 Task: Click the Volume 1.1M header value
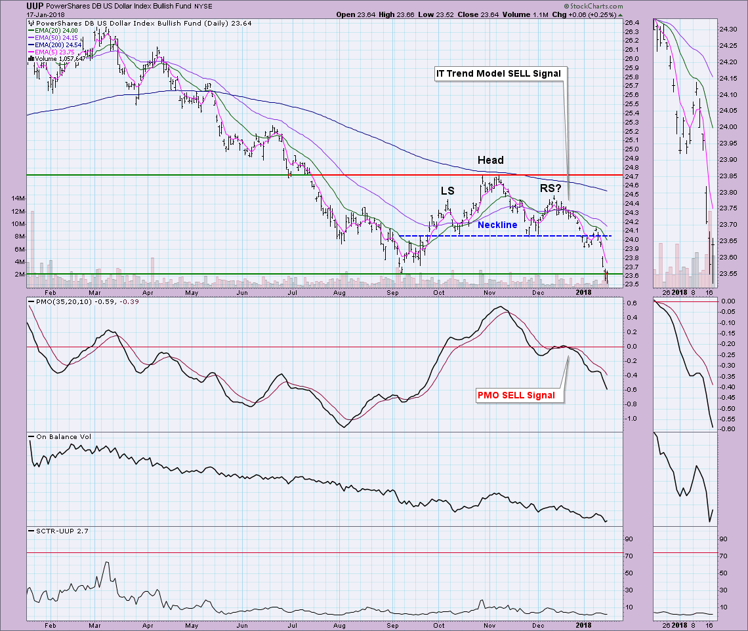525,15
